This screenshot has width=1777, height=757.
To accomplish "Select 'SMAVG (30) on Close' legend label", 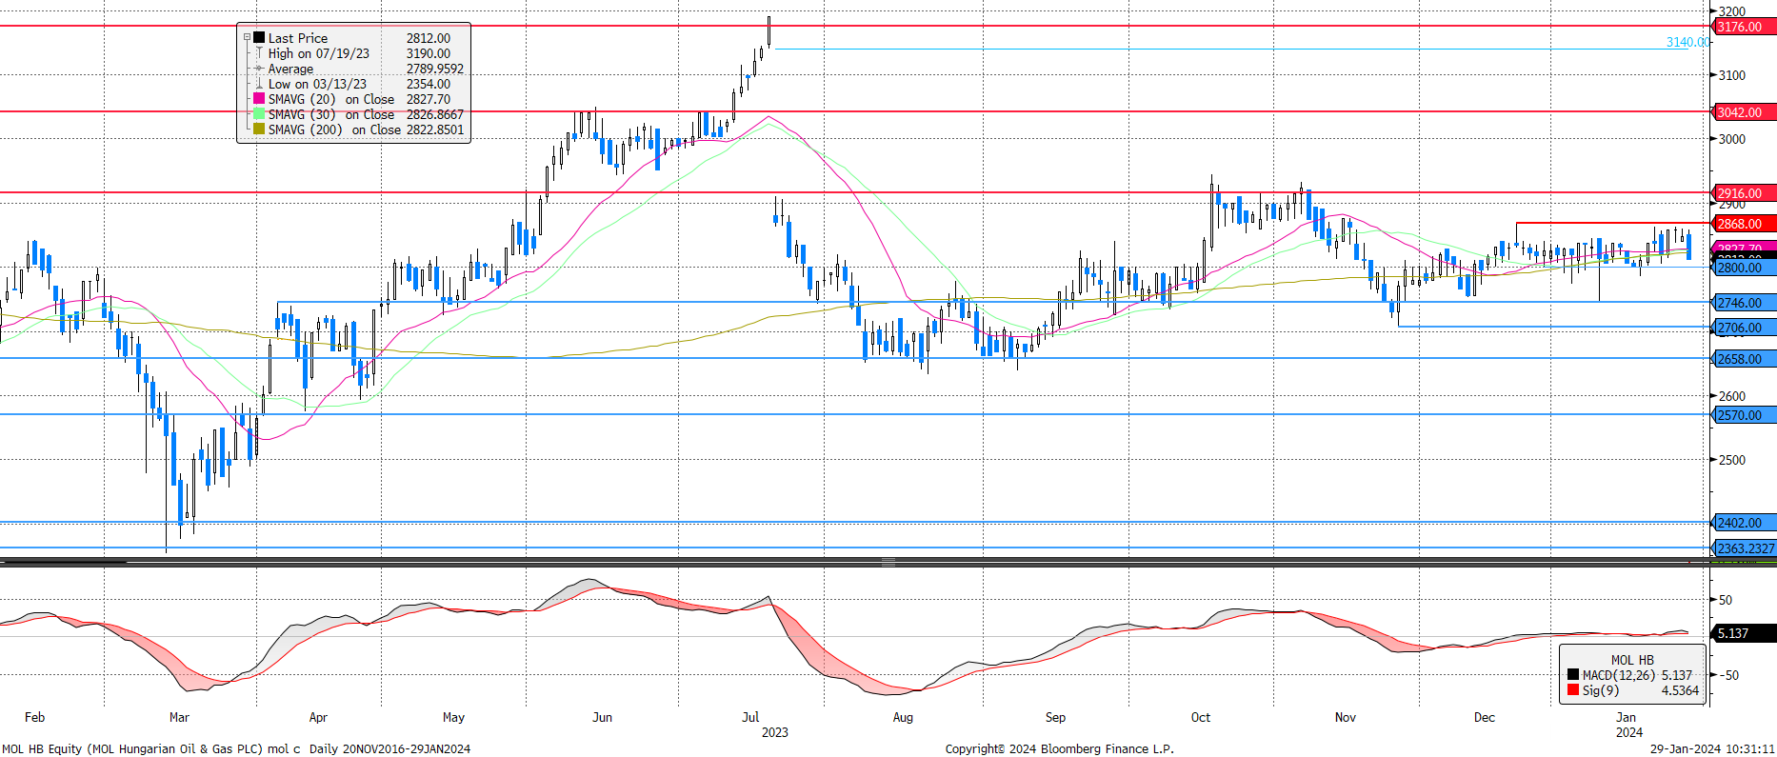I will tap(331, 114).
